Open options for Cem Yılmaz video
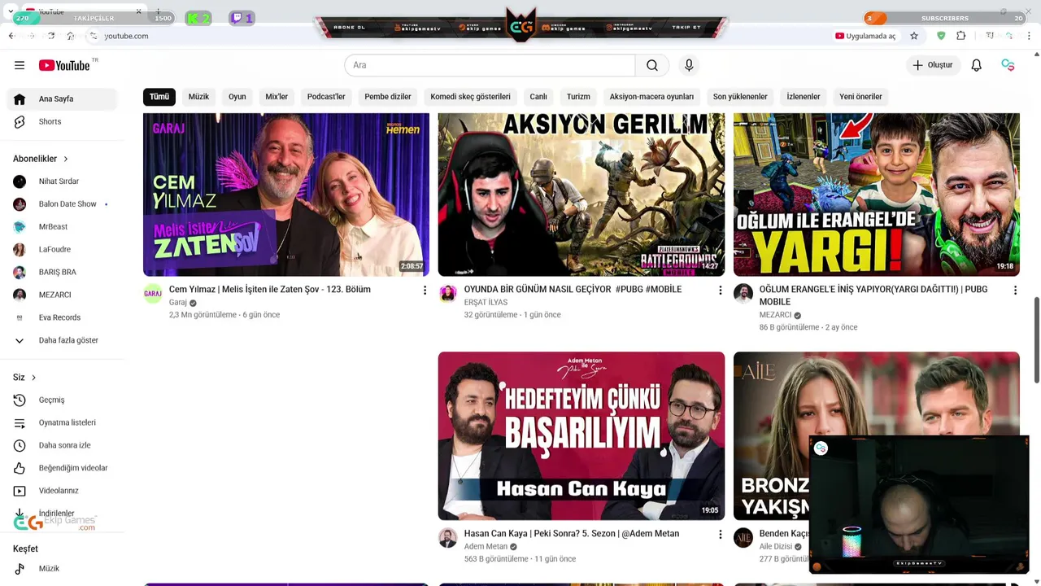 click(x=425, y=290)
